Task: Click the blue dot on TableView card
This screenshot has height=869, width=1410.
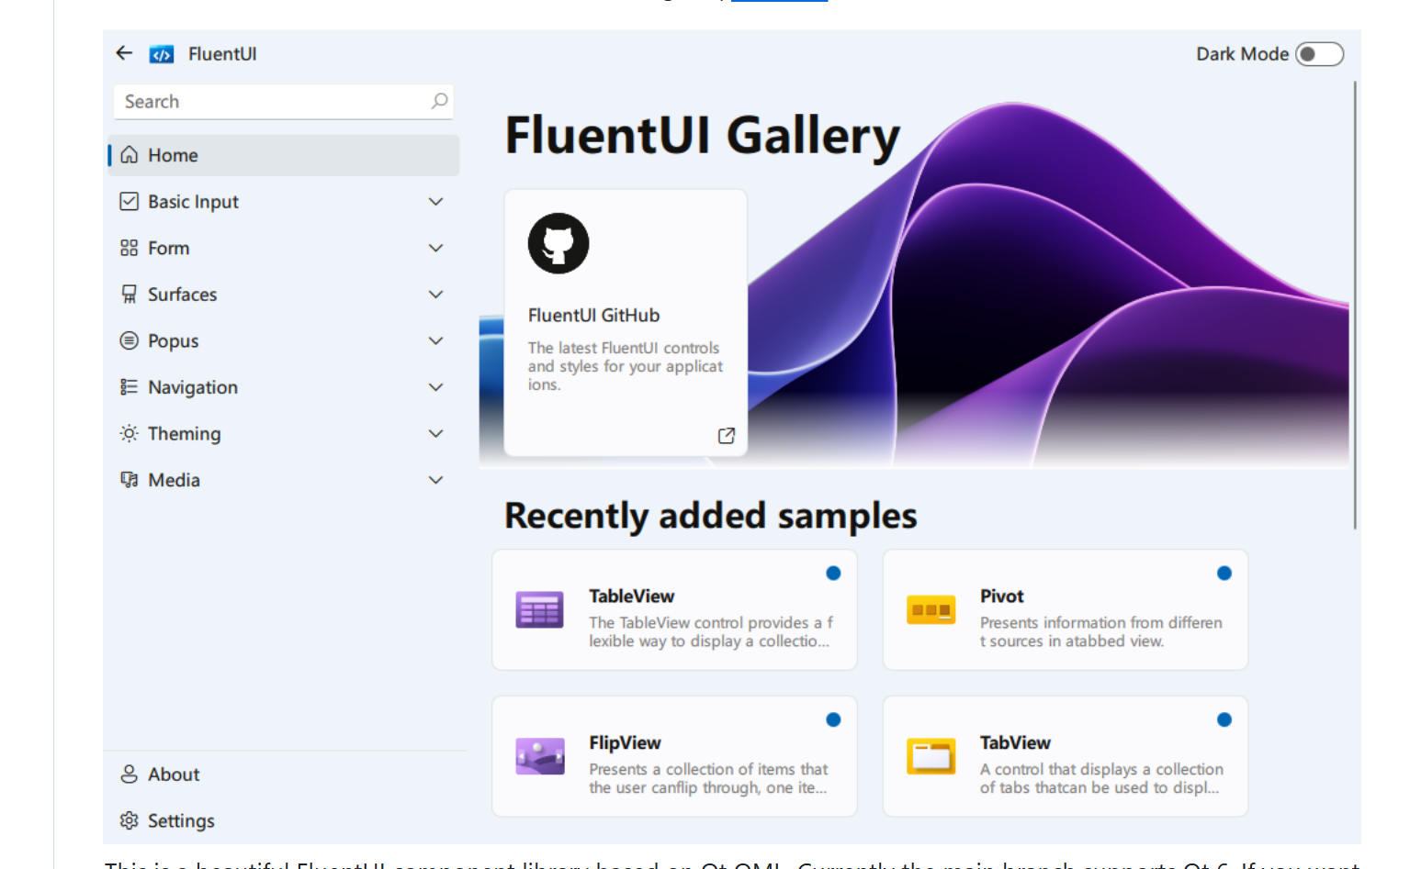Action: [833, 574]
